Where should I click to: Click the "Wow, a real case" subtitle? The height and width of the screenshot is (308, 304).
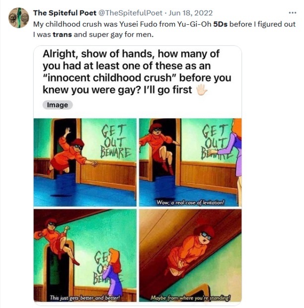pyautogui.click(x=190, y=202)
